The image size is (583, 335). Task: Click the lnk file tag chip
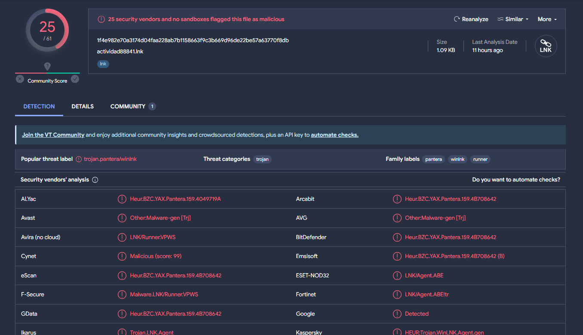point(103,64)
